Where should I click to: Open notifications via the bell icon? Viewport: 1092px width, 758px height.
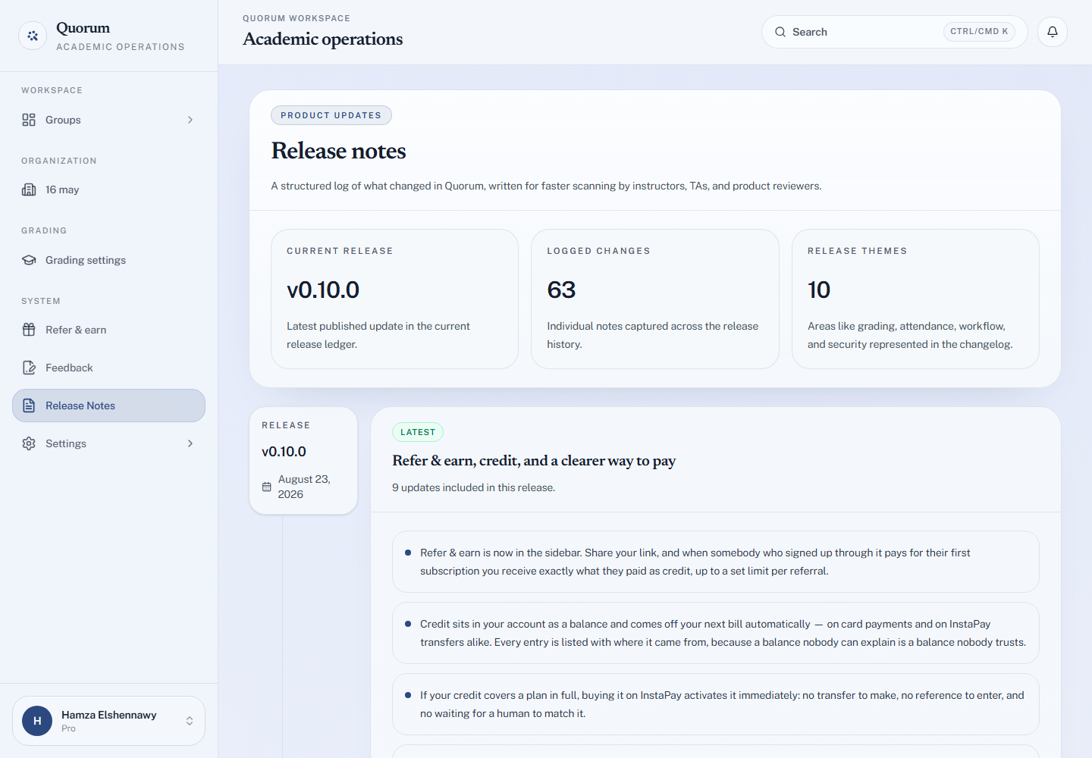coord(1053,32)
